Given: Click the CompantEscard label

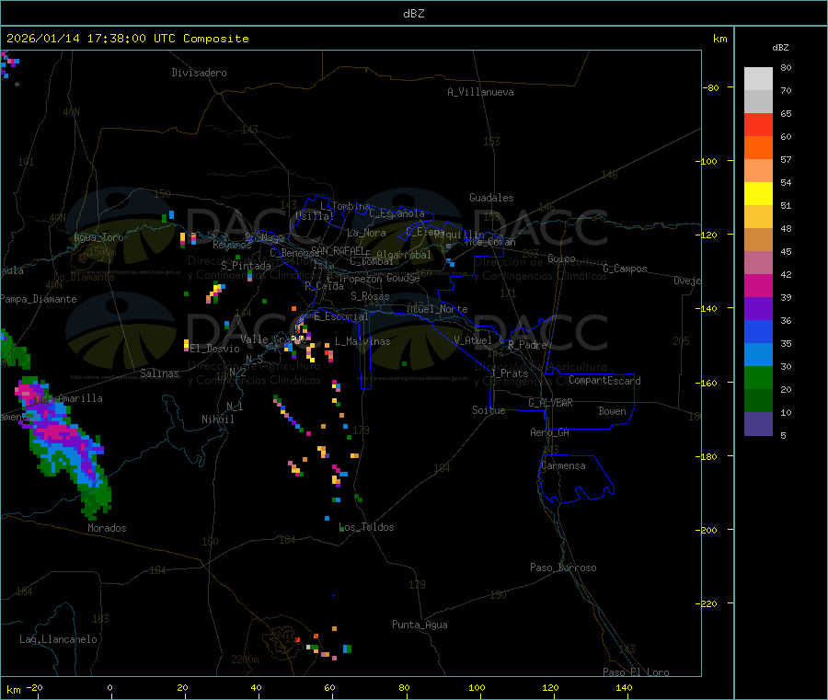Looking at the screenshot, I should tap(604, 381).
